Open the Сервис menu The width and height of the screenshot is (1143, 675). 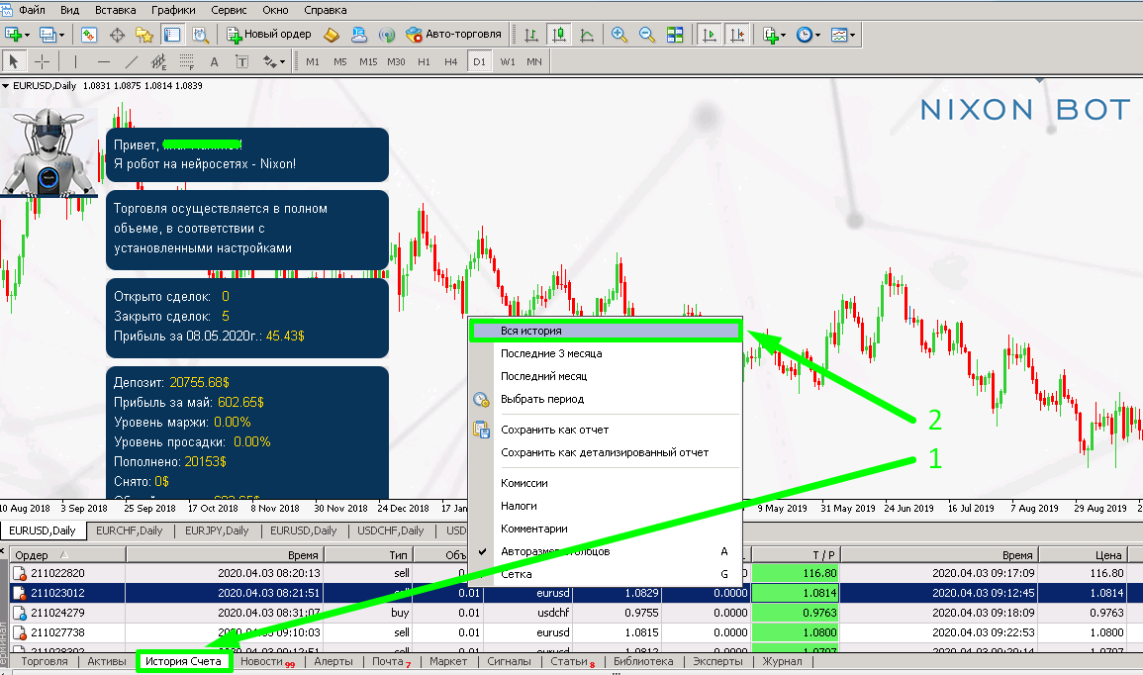[229, 10]
